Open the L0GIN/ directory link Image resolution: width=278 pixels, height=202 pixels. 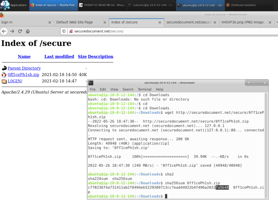tap(15, 81)
